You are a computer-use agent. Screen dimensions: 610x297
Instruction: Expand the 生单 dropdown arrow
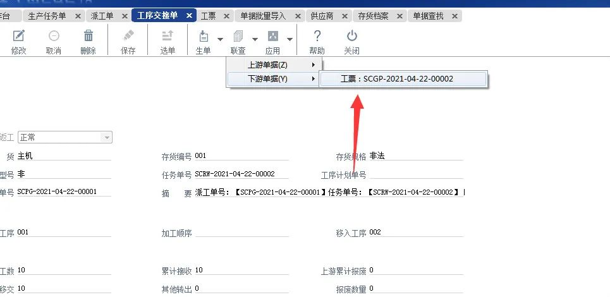point(221,39)
